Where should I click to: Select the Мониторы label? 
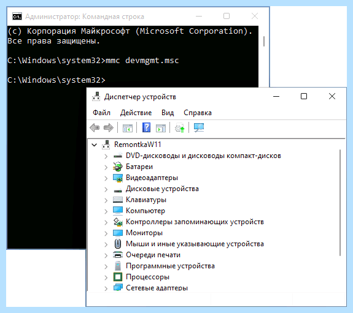pyautogui.click(x=144, y=233)
